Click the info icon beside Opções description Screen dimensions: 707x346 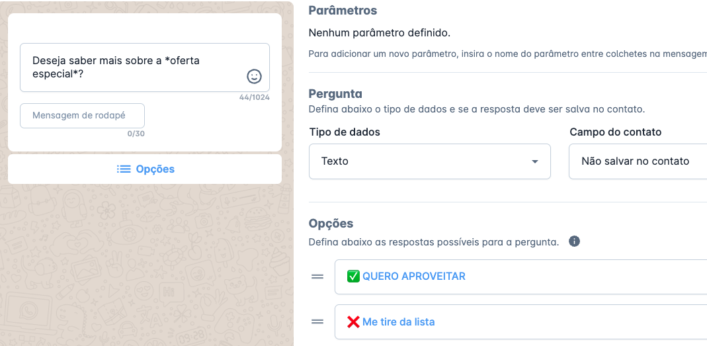pos(574,241)
